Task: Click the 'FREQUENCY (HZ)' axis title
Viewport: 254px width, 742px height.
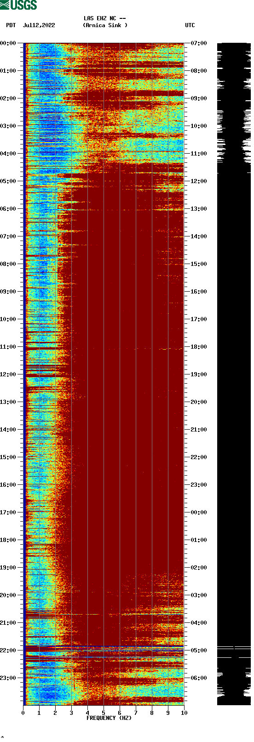Action: (109, 718)
